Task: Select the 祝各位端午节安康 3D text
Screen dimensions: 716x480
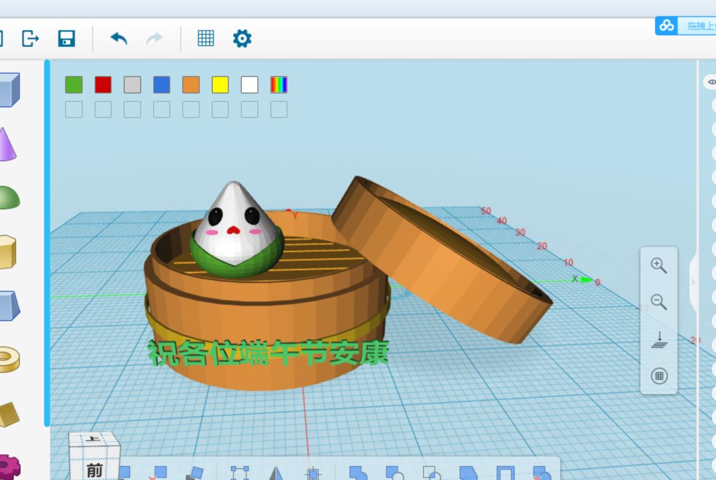Action: pyautogui.click(x=268, y=353)
